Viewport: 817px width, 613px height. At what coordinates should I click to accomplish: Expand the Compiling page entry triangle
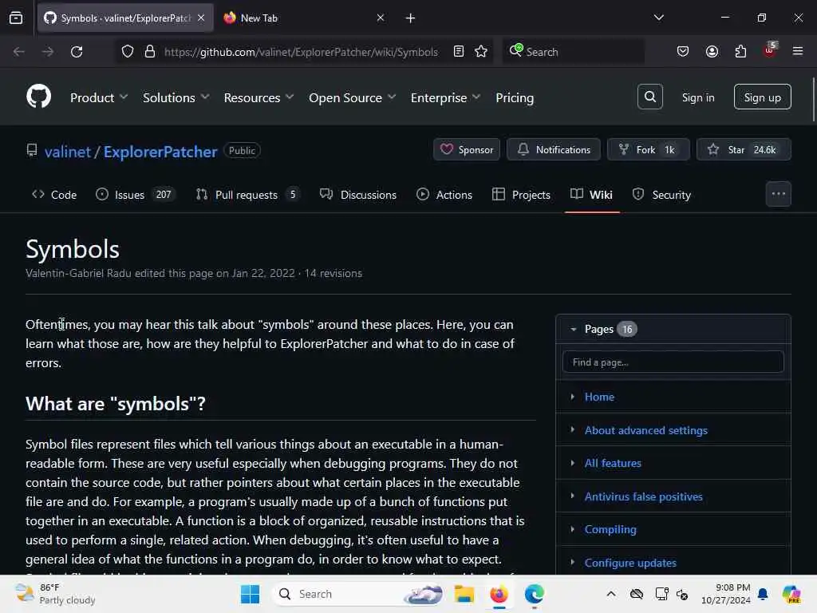[572, 529]
